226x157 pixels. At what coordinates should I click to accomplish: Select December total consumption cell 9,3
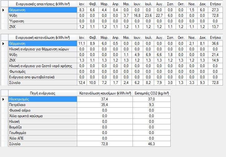(203, 83)
